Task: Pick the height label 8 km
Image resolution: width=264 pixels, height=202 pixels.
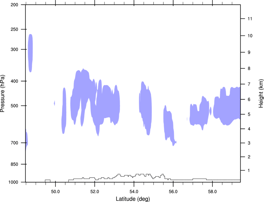Action: click(x=249, y=68)
